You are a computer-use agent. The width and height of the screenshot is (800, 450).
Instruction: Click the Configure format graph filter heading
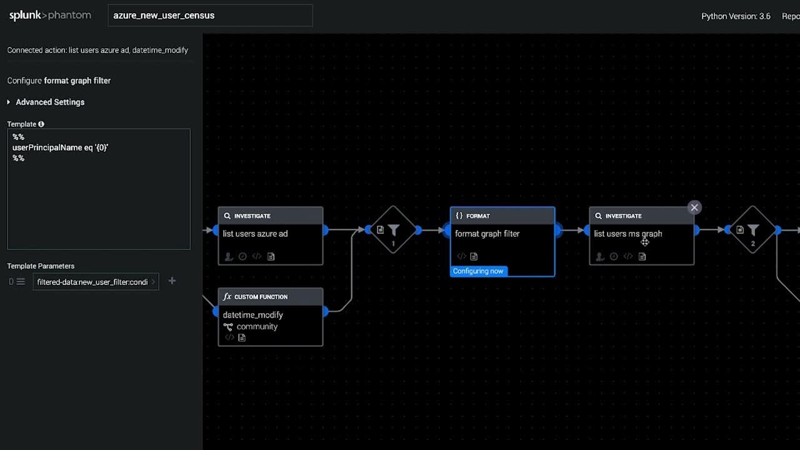point(59,81)
